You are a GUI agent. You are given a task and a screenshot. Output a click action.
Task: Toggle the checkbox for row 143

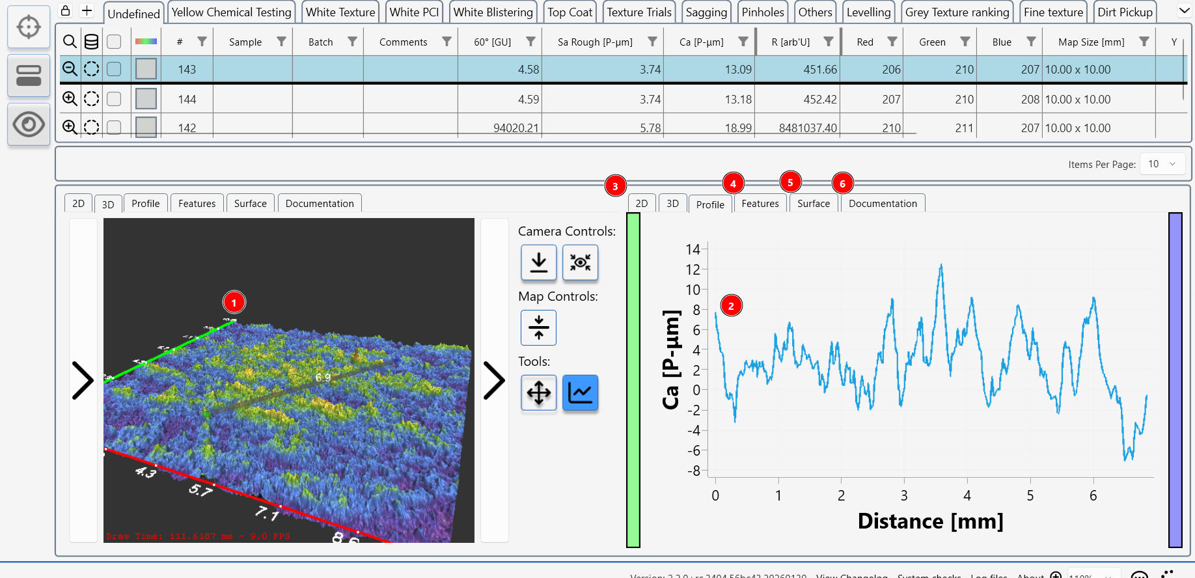point(114,69)
